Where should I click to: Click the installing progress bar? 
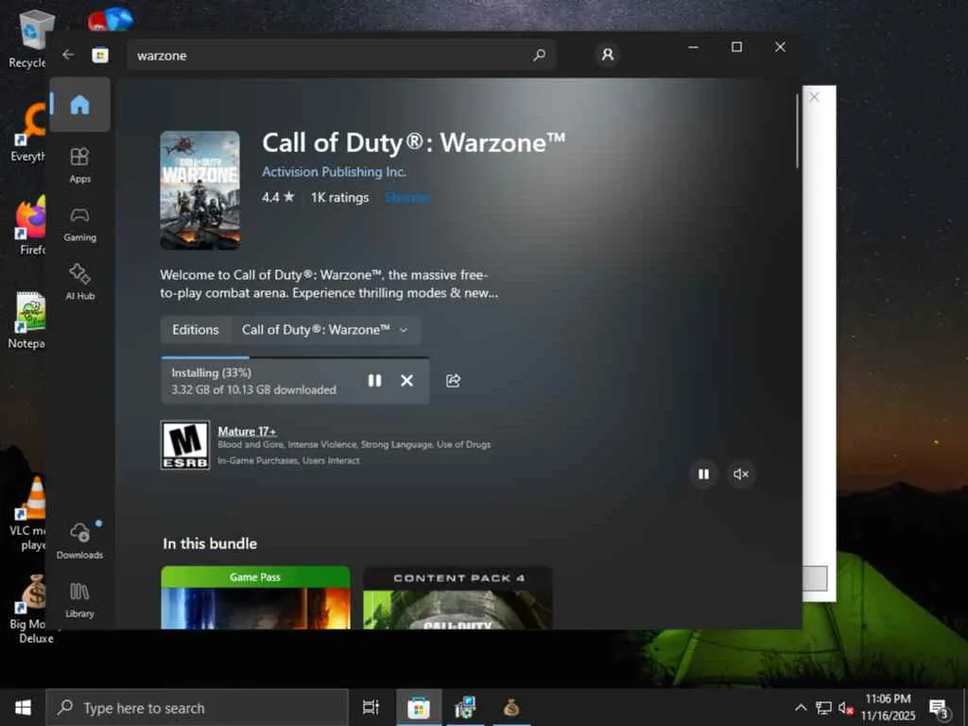[295, 356]
